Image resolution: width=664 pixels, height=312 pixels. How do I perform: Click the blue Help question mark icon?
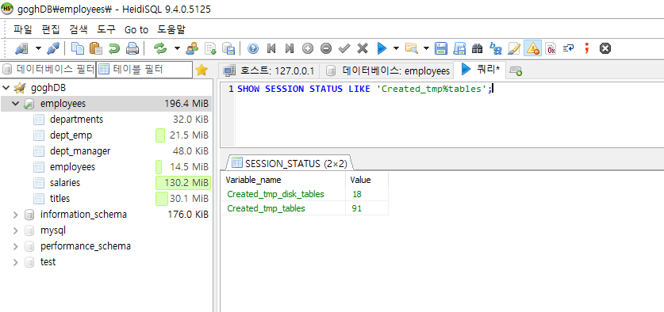pos(253,48)
